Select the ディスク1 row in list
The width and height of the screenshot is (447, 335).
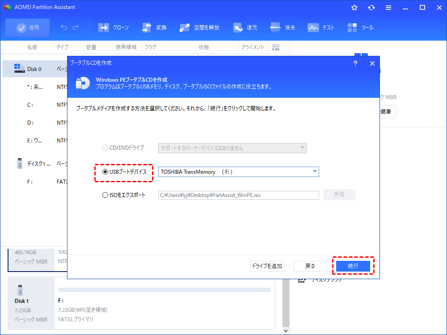pyautogui.click(x=35, y=164)
